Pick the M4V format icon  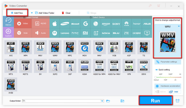(99, 47)
